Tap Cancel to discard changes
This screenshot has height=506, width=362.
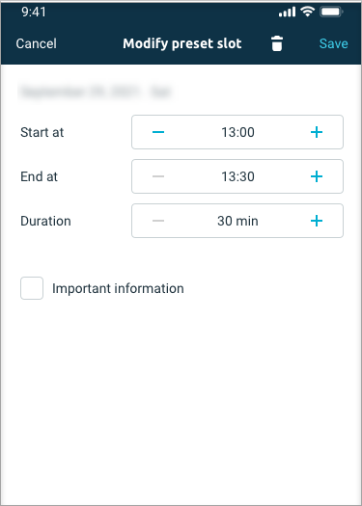37,43
